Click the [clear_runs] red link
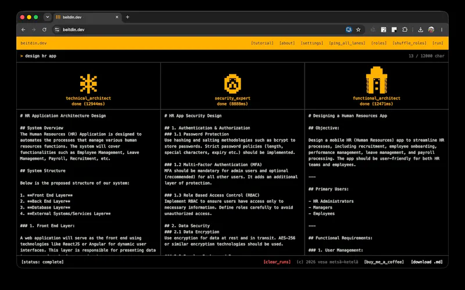The height and width of the screenshot is (290, 465). click(277, 262)
